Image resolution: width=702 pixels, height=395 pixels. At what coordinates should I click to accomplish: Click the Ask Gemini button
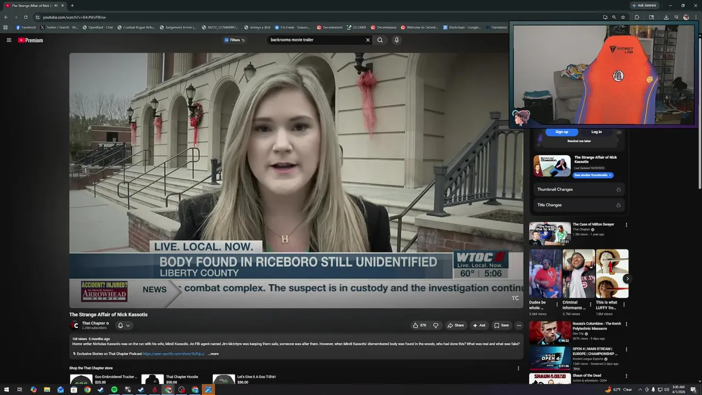tap(644, 5)
